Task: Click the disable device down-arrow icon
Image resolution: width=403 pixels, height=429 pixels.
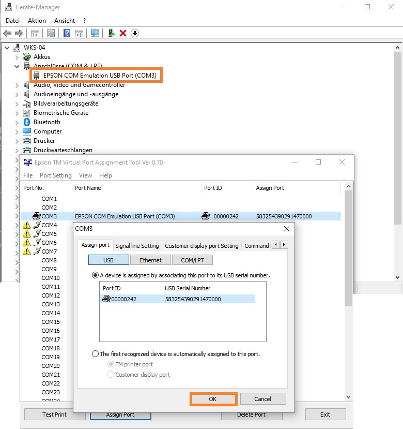Action: [x=135, y=34]
